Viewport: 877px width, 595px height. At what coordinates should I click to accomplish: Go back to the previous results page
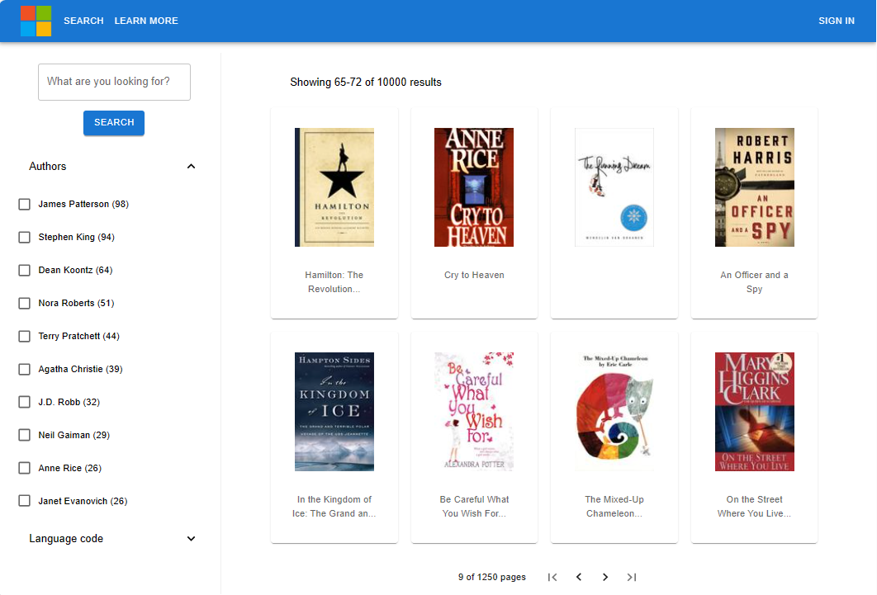(x=579, y=577)
